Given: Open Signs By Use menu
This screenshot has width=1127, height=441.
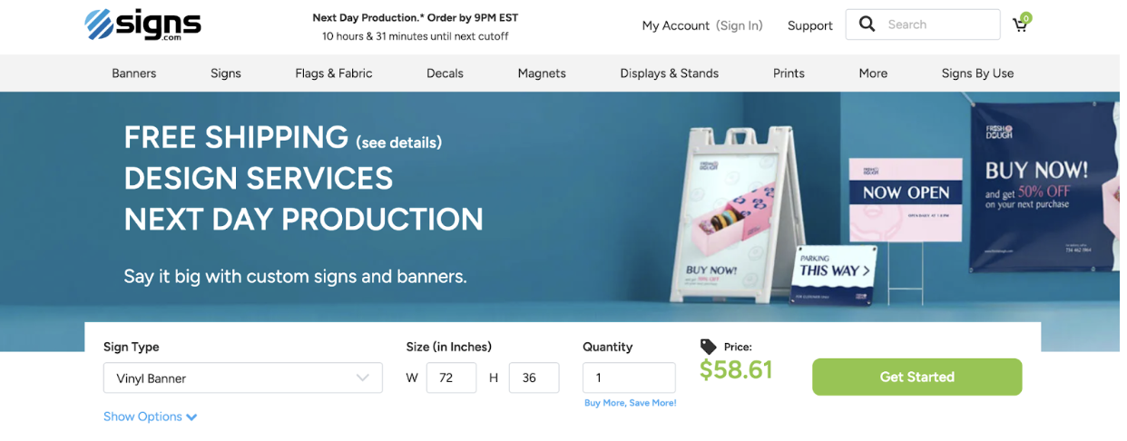Looking at the screenshot, I should pos(977,73).
